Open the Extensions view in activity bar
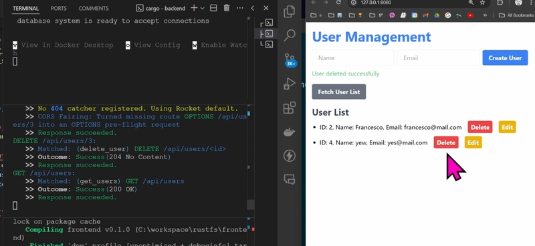This screenshot has height=246, width=535. tap(290, 108)
